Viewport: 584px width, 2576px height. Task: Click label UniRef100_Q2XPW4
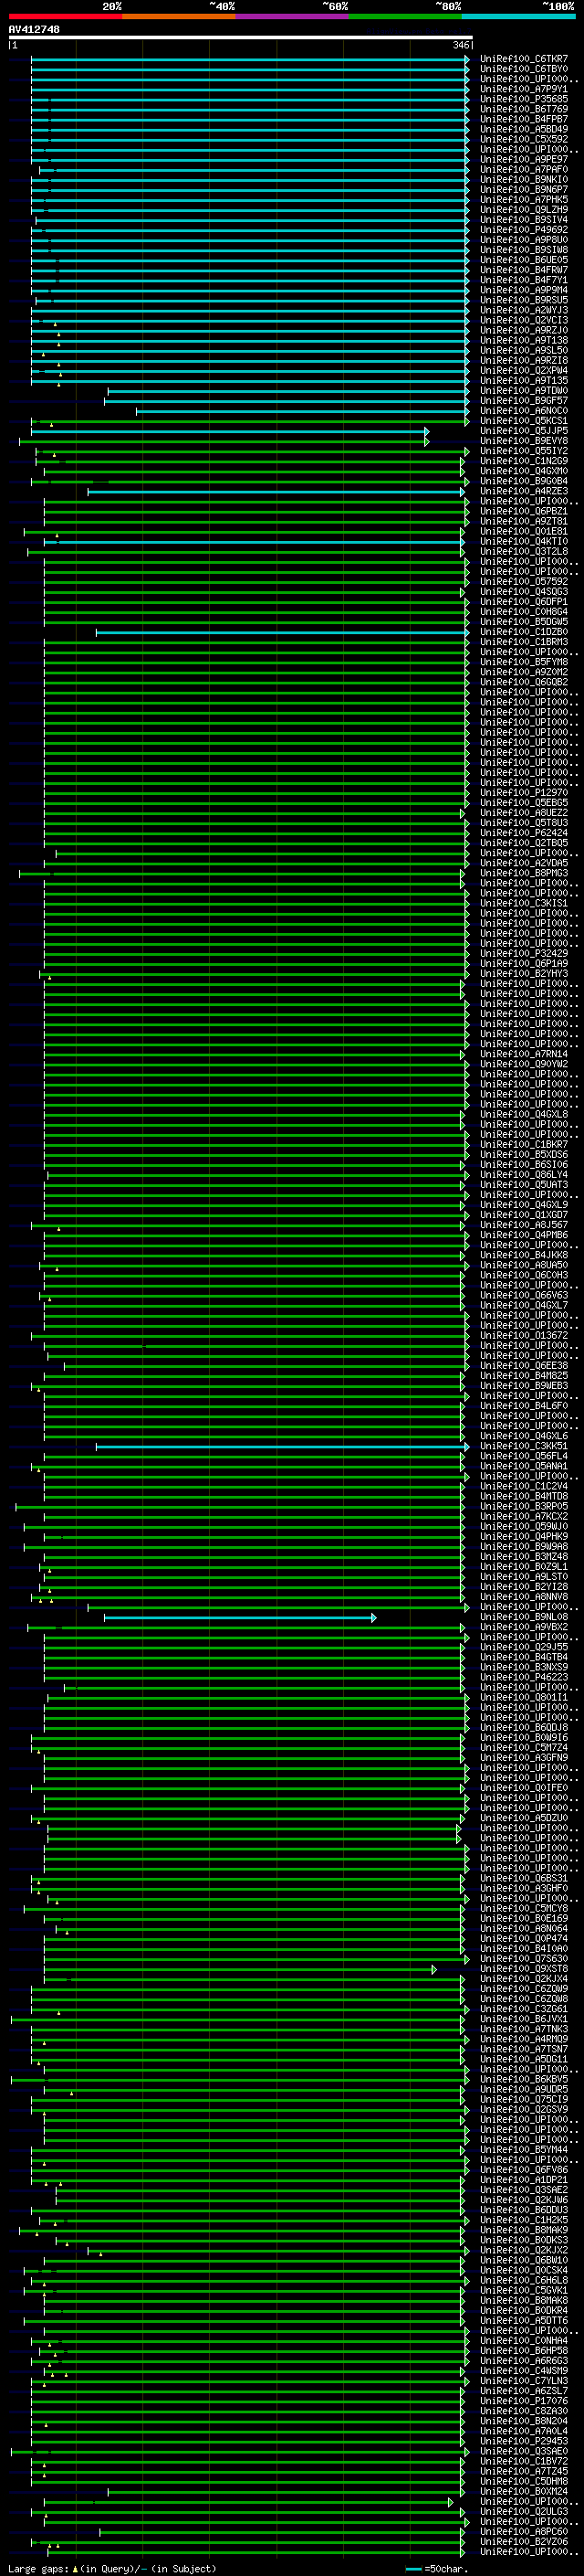tap(524, 370)
